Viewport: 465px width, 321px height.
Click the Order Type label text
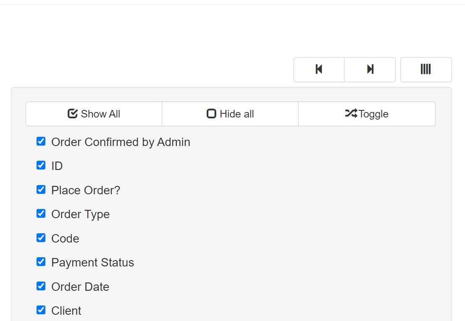point(80,214)
